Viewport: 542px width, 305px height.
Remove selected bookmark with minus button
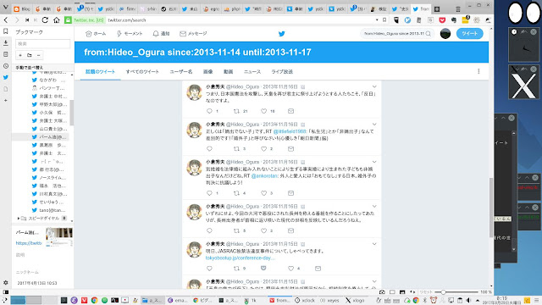point(38,55)
